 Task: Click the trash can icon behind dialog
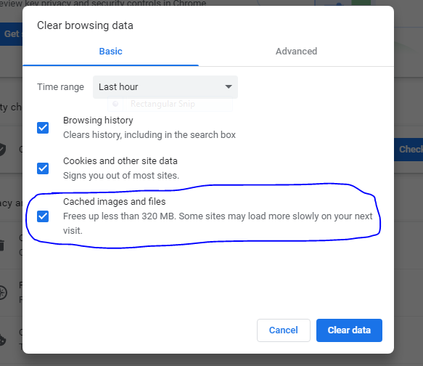click(x=1, y=245)
